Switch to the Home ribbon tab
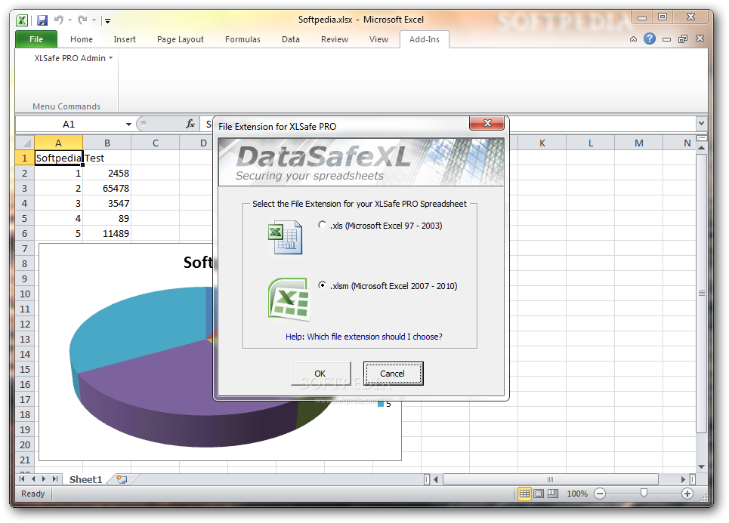This screenshot has width=729, height=523. tap(82, 39)
